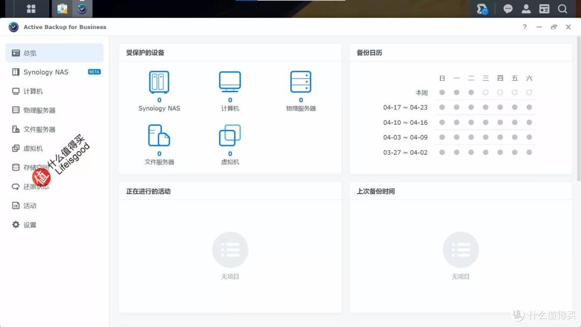This screenshot has height=327, width=581.
Task: Click the empty list icon under 上次备份时间
Action: pyautogui.click(x=460, y=250)
